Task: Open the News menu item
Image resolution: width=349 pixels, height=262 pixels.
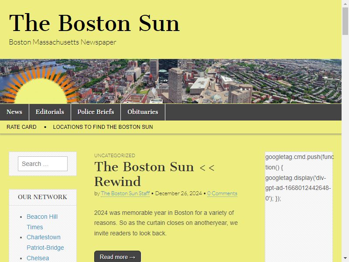Action: pyautogui.click(x=14, y=112)
